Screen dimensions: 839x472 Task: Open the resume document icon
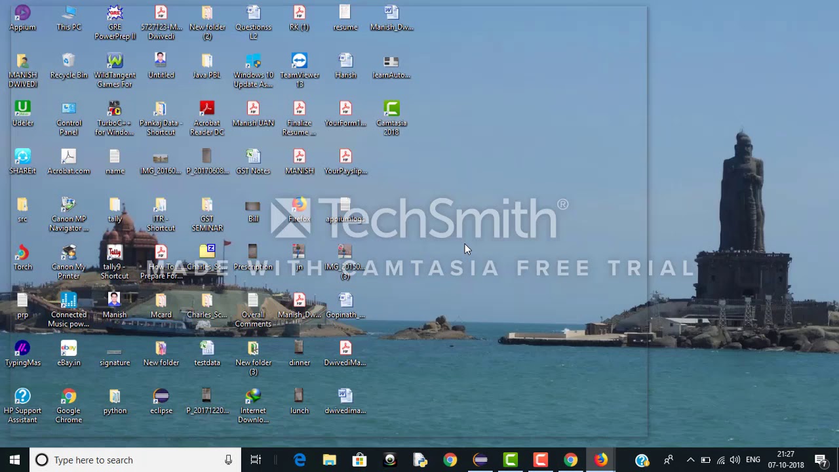[x=345, y=18]
